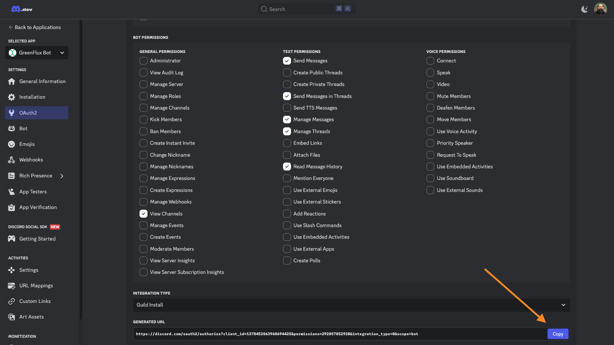This screenshot has height=345, width=614.
Task: Click the Webhooks icon in sidebar
Action: point(12,160)
